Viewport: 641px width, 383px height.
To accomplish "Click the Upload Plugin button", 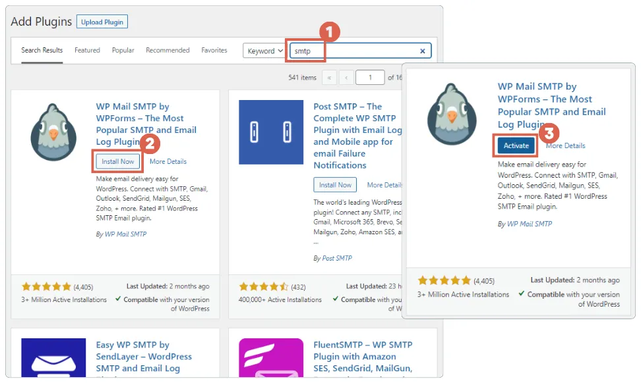I will [102, 22].
